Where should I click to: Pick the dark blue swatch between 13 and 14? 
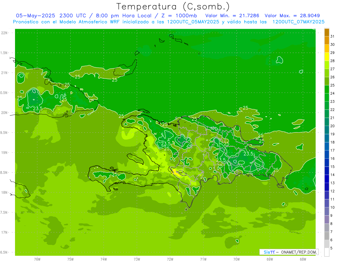coord(327,179)
